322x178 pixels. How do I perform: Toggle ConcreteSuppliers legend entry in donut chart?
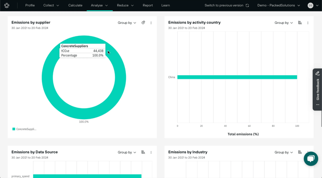pyautogui.click(x=24, y=129)
